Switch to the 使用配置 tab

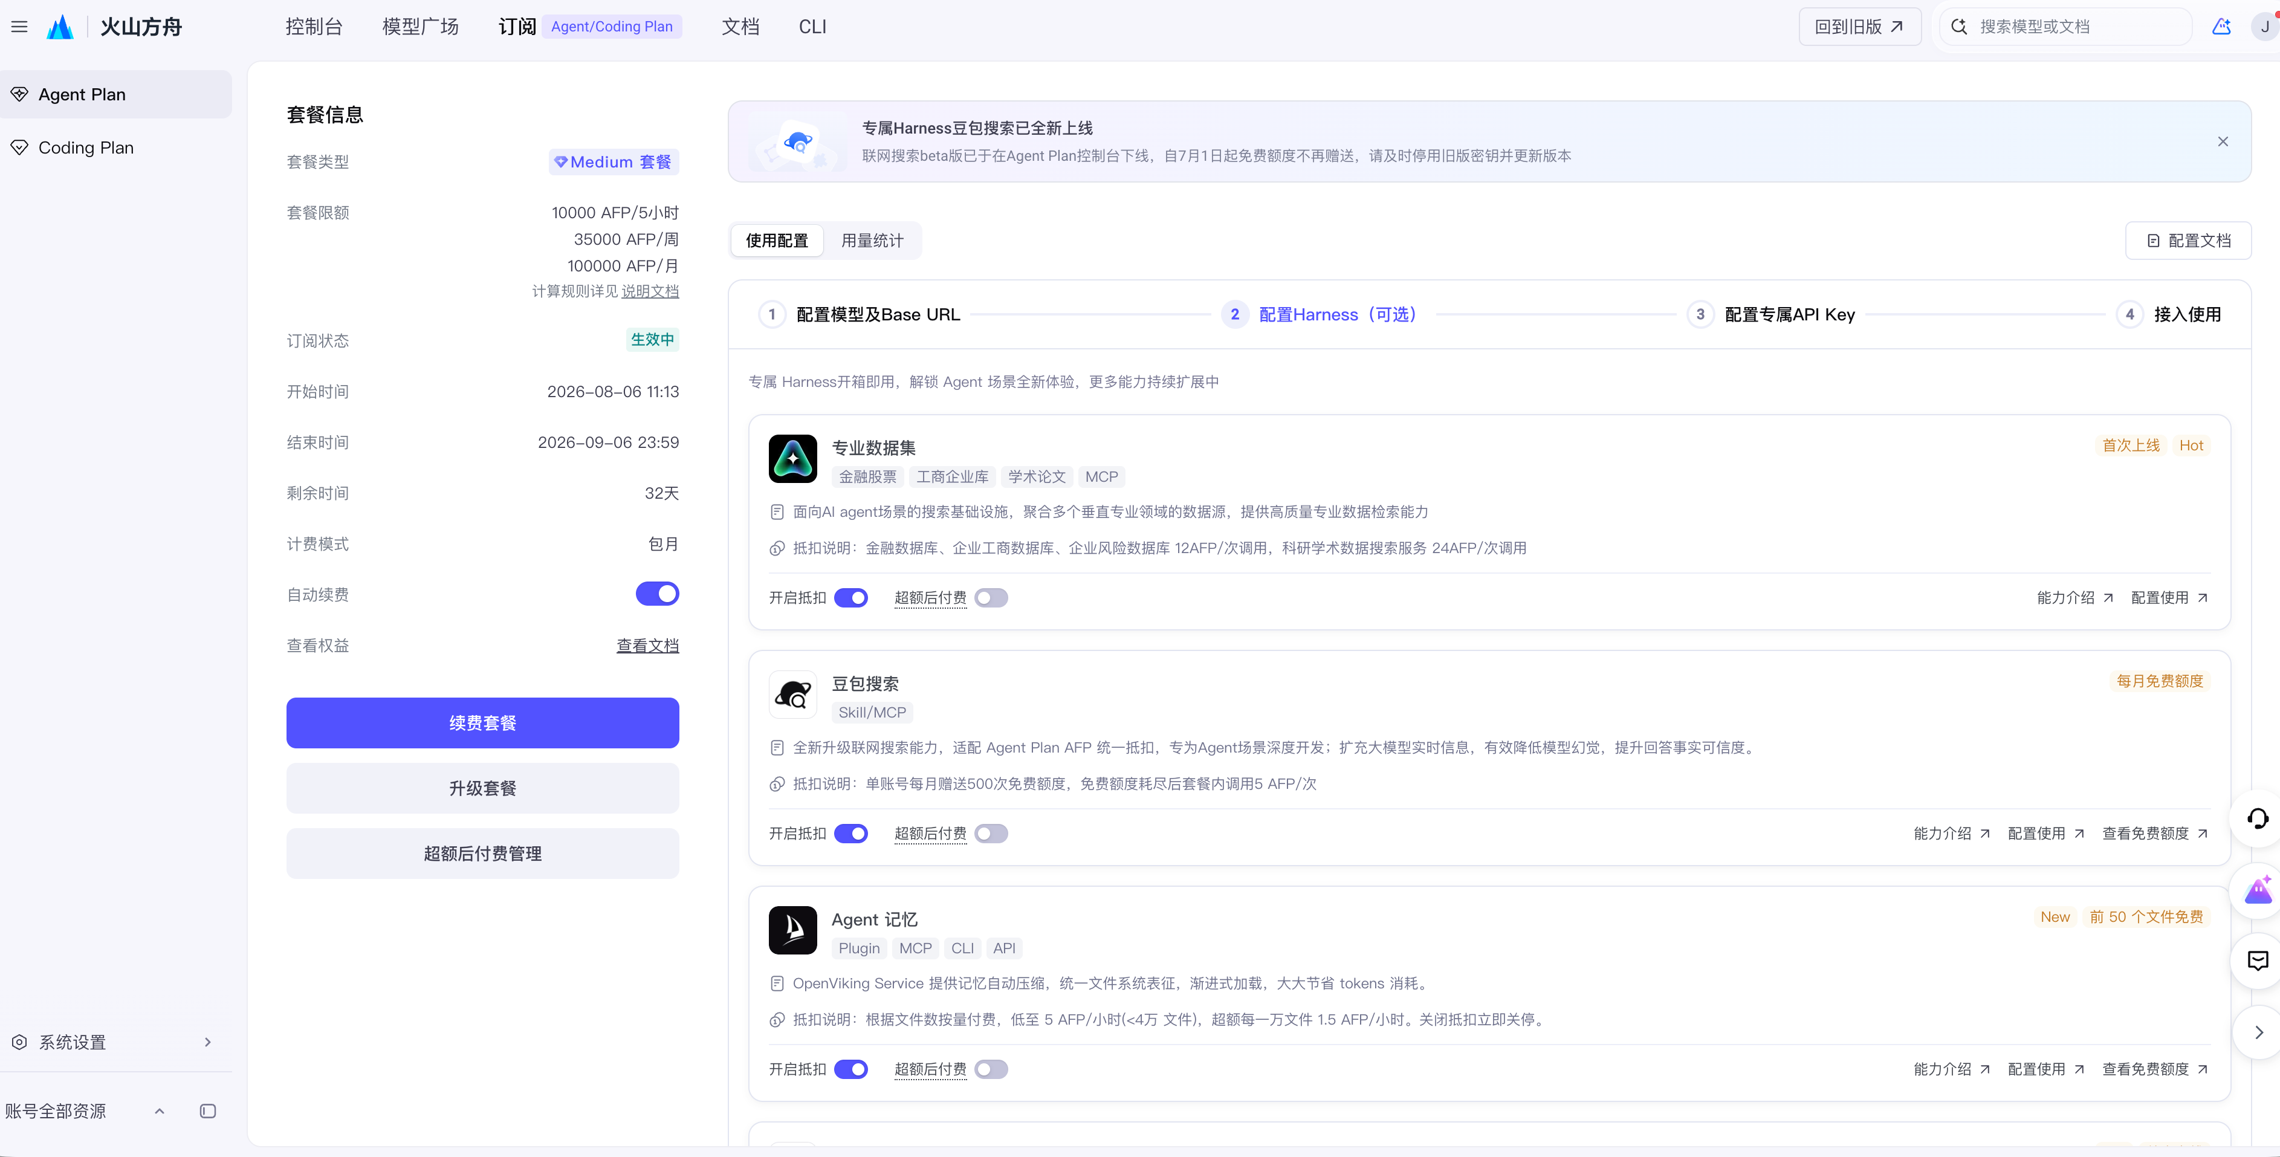pyautogui.click(x=776, y=240)
